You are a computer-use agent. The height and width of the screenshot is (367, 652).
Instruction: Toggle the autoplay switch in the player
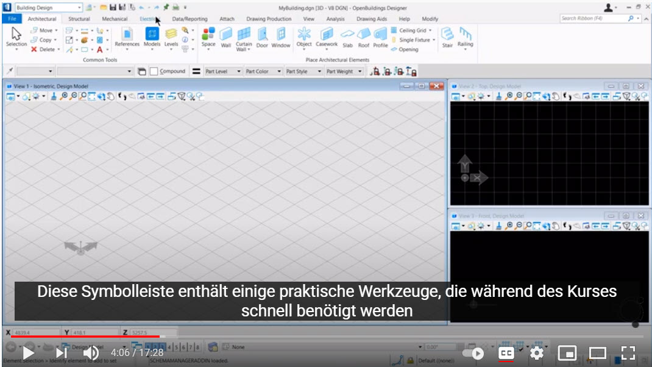pos(473,353)
